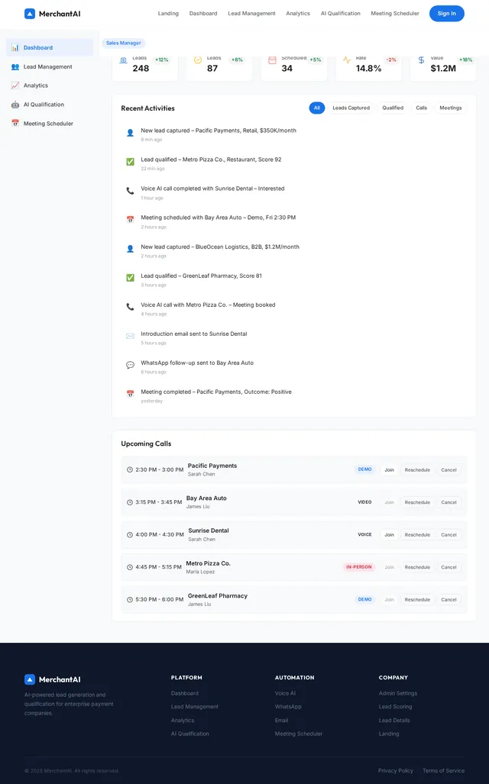Open Terms of Service link

pyautogui.click(x=443, y=771)
